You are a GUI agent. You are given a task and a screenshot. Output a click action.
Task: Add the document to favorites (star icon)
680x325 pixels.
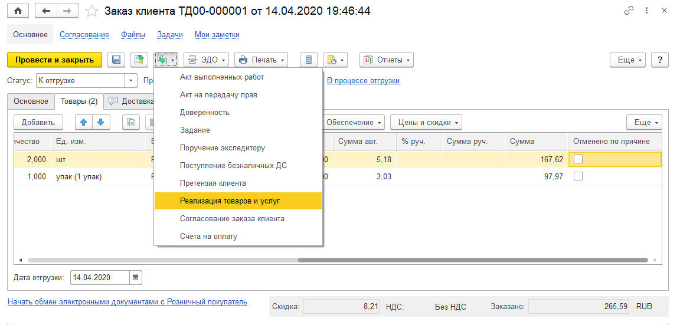91,11
